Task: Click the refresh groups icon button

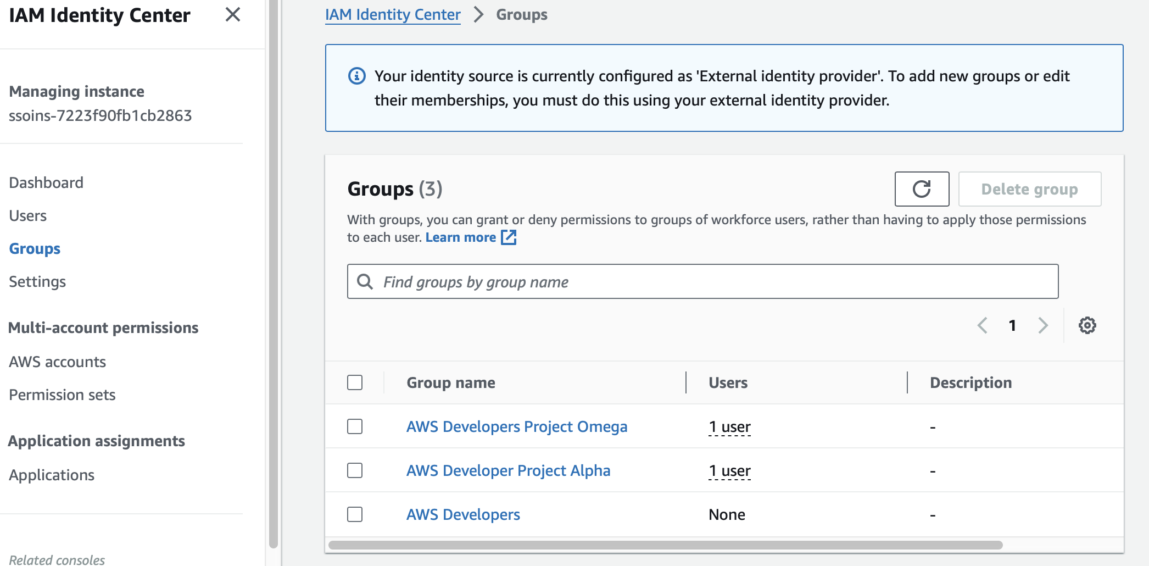Action: pos(922,189)
